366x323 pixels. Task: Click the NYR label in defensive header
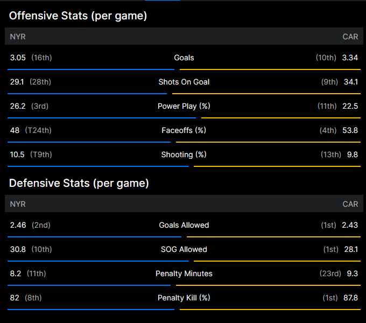pyautogui.click(x=18, y=204)
